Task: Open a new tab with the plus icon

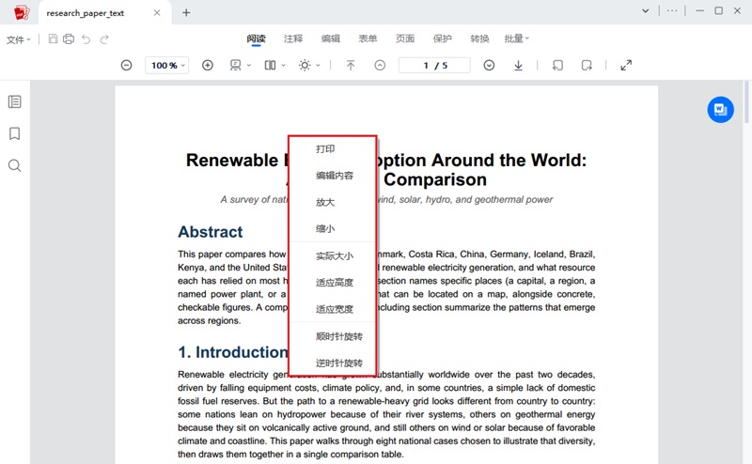Action: click(x=186, y=13)
